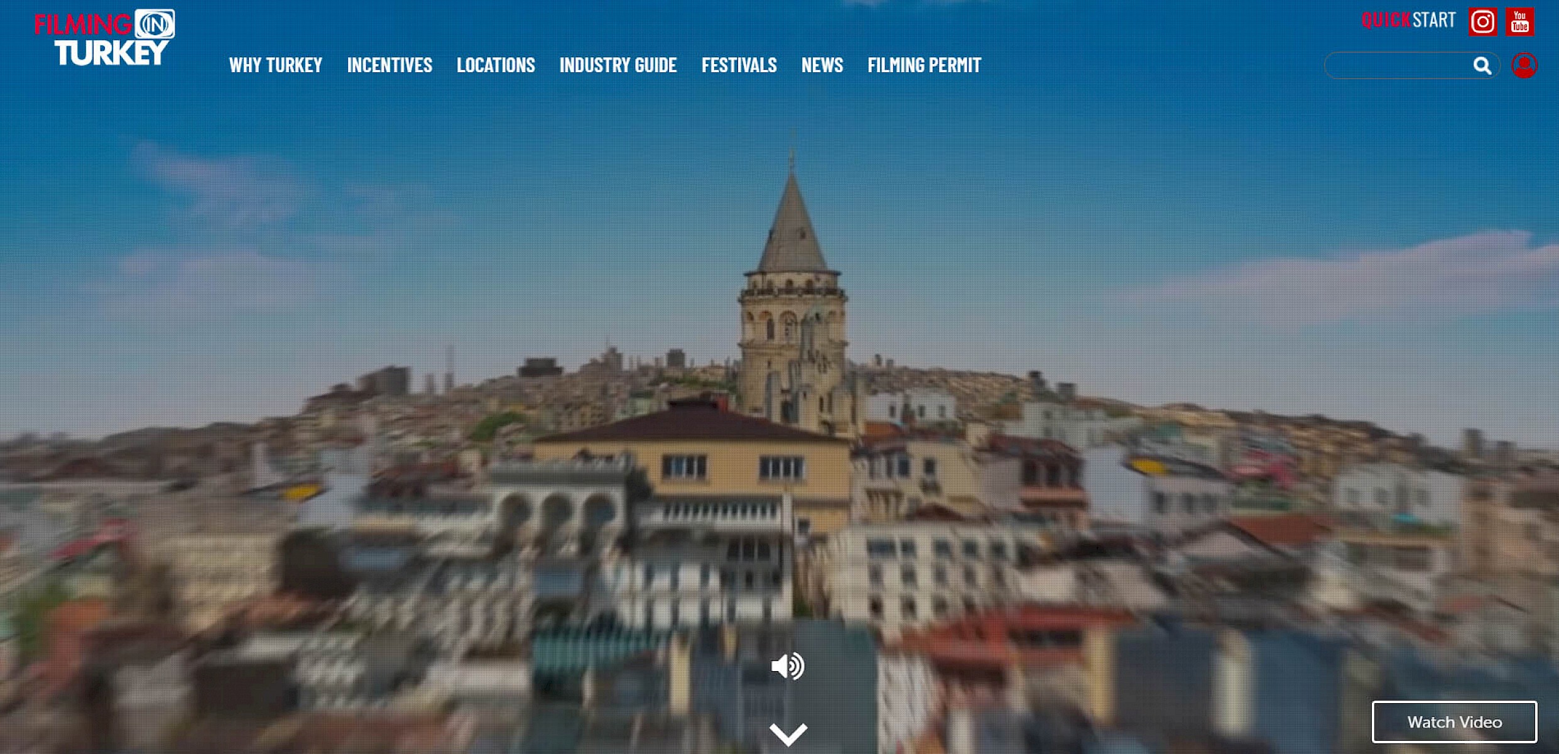Viewport: 1559px width, 754px height.
Task: Open the Locations menu item
Action: 496,65
